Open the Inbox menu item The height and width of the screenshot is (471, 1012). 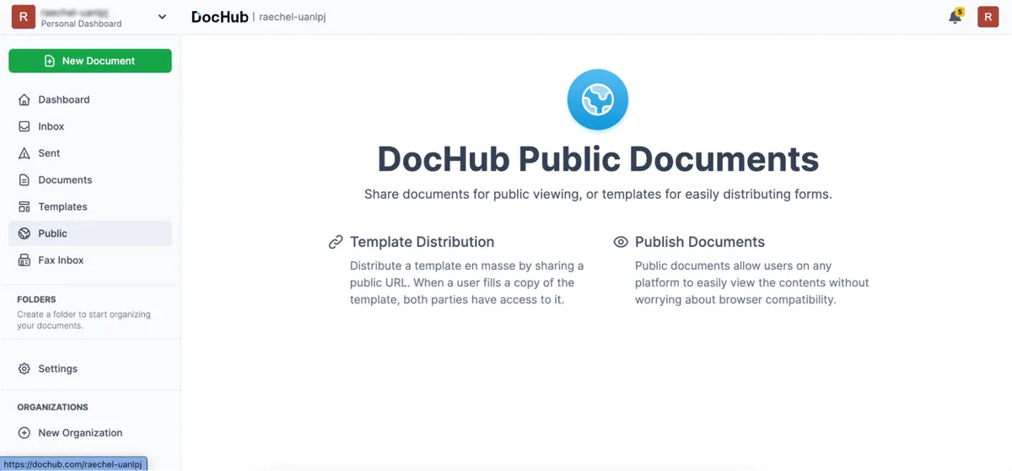pos(90,126)
